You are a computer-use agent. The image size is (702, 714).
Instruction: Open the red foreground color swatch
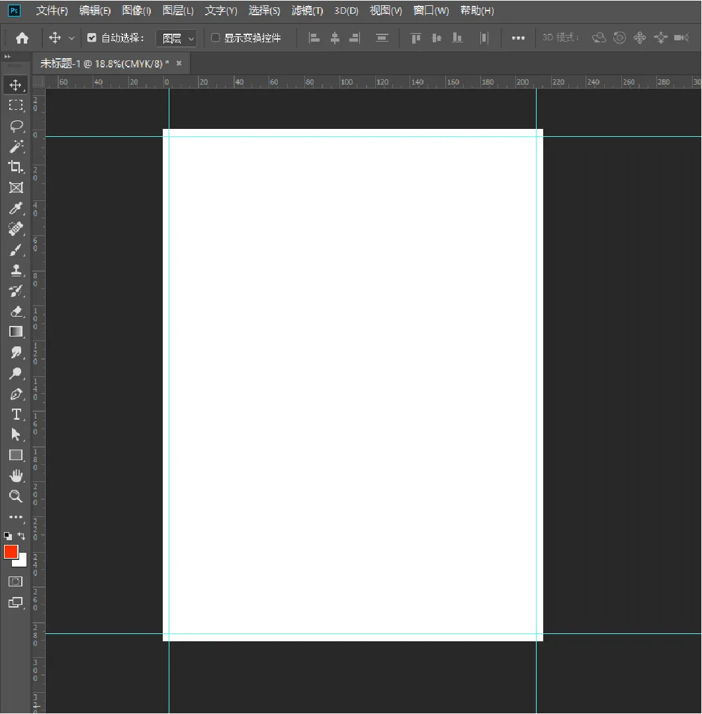click(10, 551)
